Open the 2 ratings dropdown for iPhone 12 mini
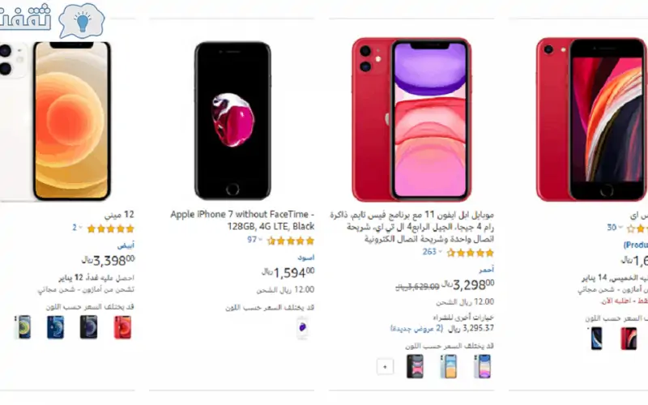 tap(77, 228)
